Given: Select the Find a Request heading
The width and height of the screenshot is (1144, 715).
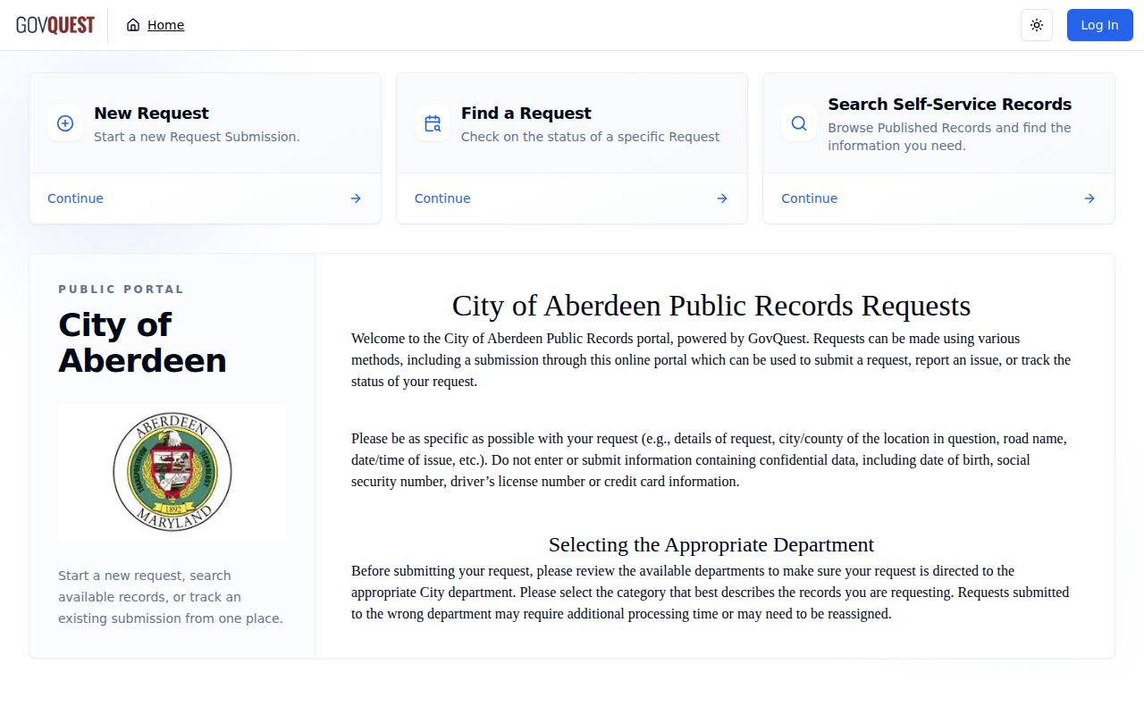Looking at the screenshot, I should 526,114.
